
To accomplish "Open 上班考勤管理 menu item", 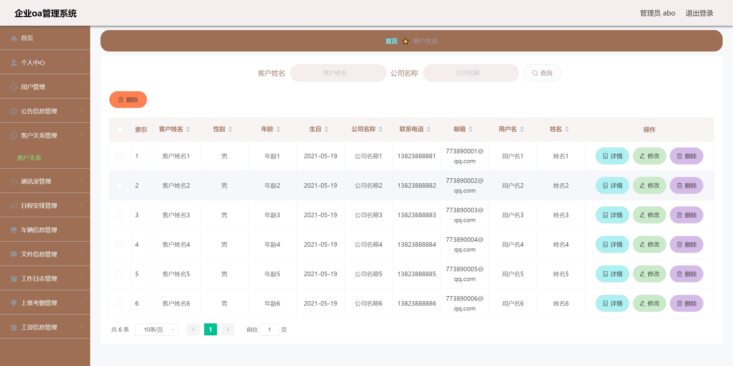I will [45, 303].
